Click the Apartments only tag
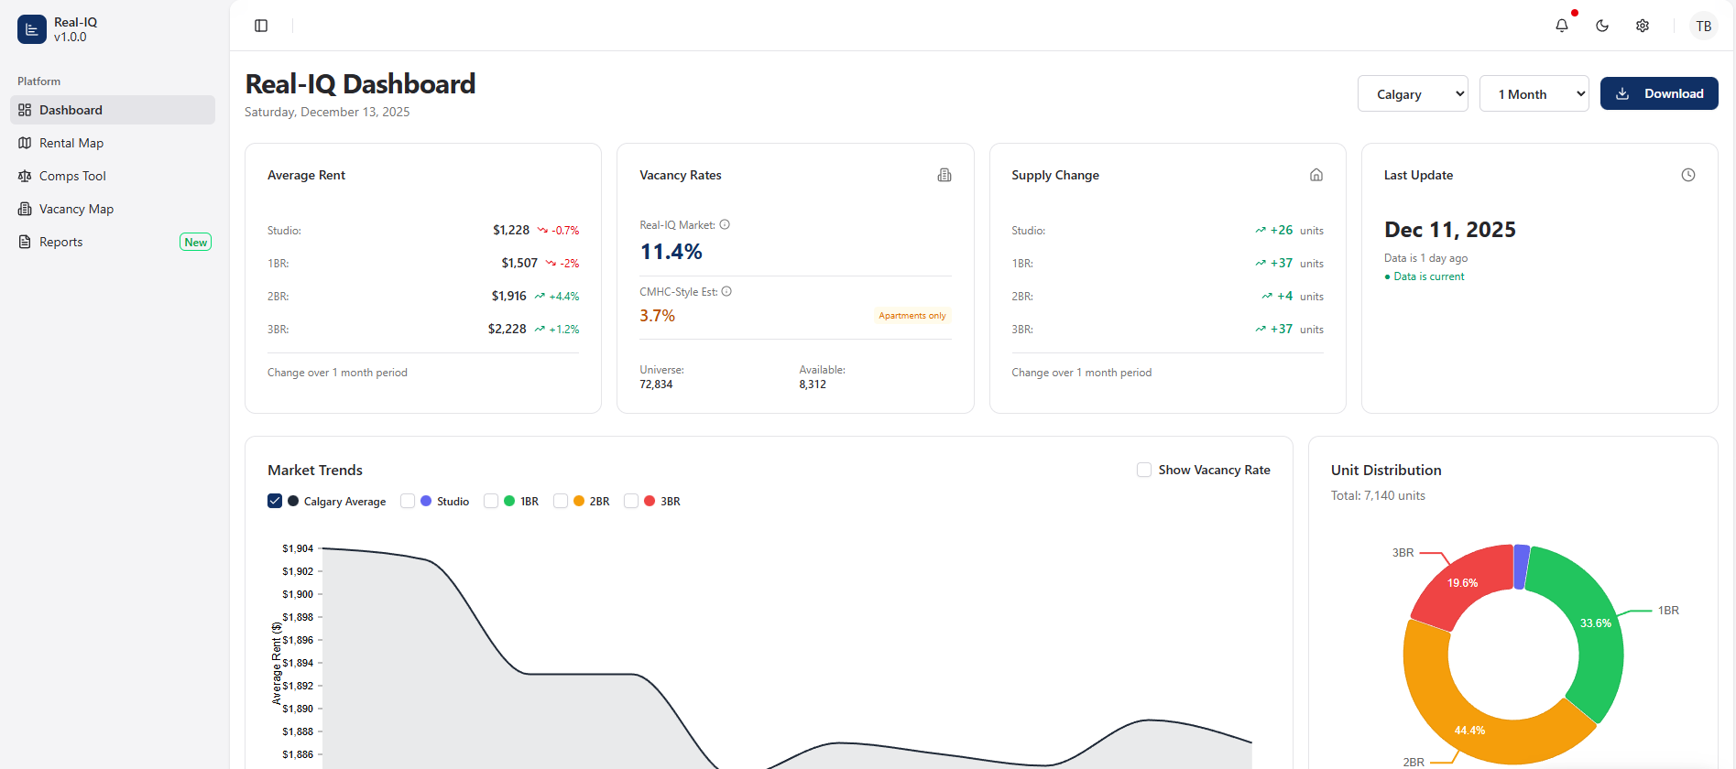 pos(912,316)
